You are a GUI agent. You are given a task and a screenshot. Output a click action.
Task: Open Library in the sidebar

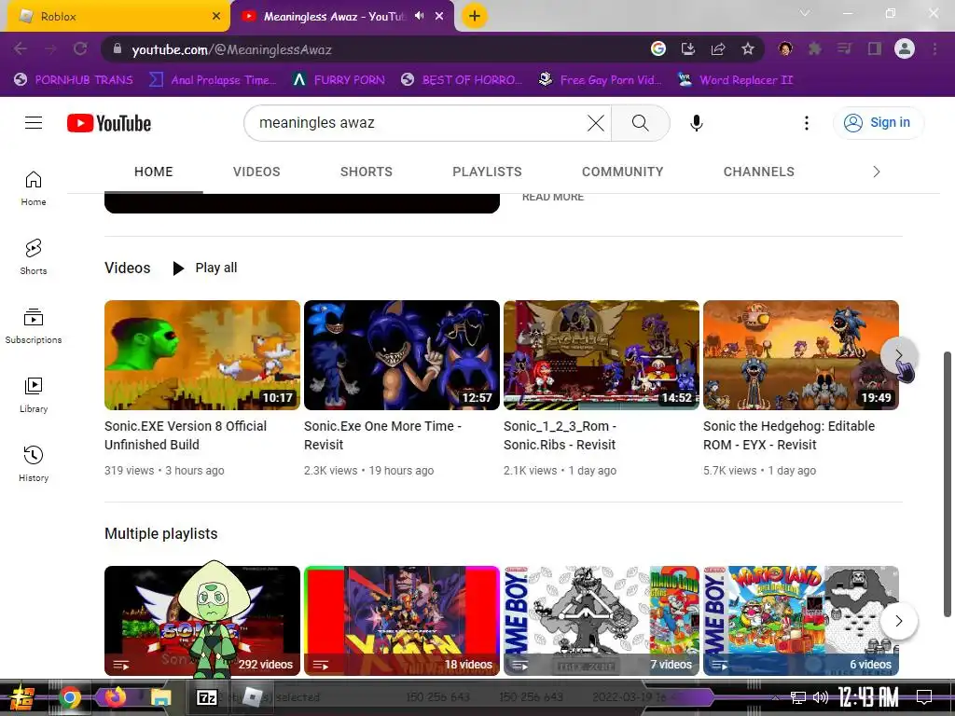point(34,395)
